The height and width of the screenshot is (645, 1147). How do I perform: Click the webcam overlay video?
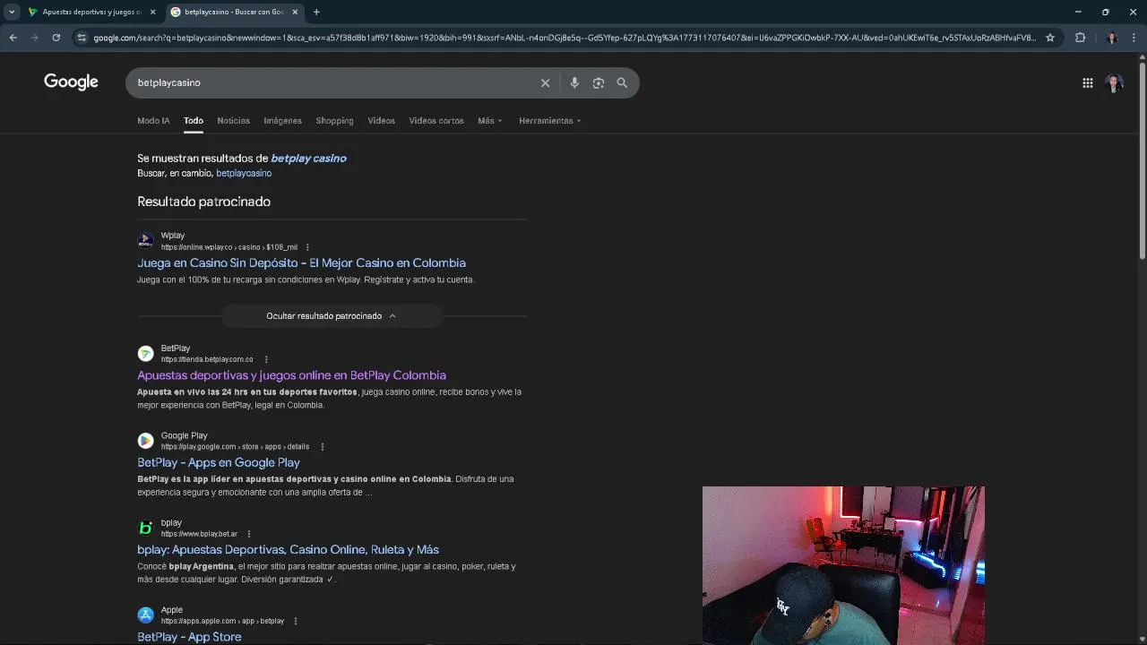point(843,565)
